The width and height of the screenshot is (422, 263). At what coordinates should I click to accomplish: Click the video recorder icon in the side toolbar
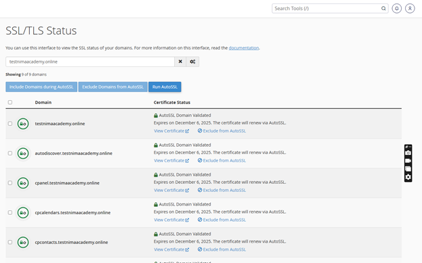[408, 161]
